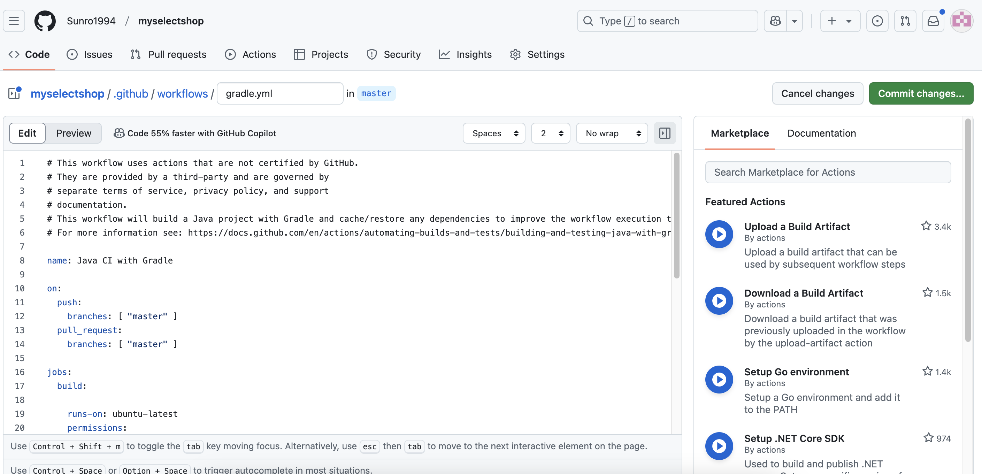
Task: Collapse the Marketplace help sidebar
Action: point(665,133)
